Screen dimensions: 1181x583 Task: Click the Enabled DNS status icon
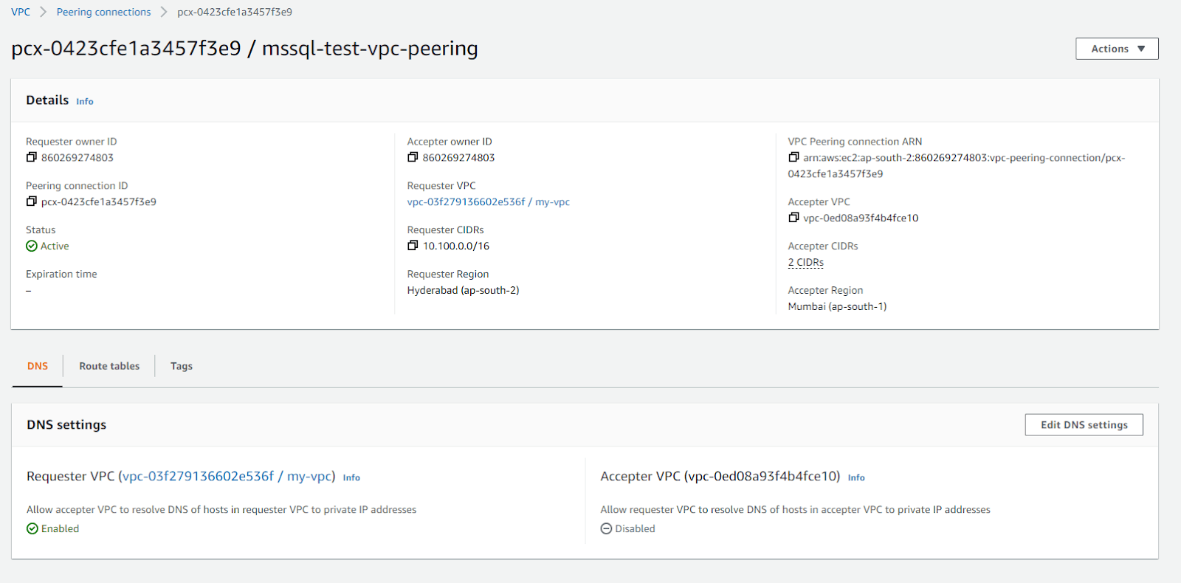click(32, 528)
